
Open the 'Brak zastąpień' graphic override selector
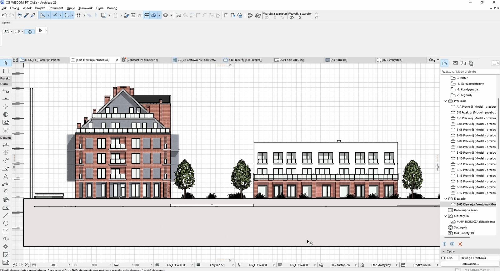(340, 265)
